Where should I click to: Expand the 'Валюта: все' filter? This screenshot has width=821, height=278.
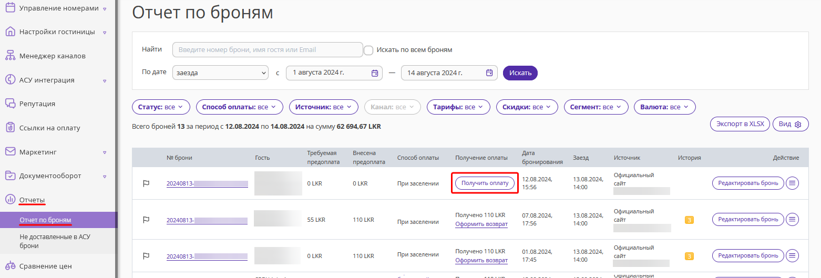pyautogui.click(x=664, y=107)
